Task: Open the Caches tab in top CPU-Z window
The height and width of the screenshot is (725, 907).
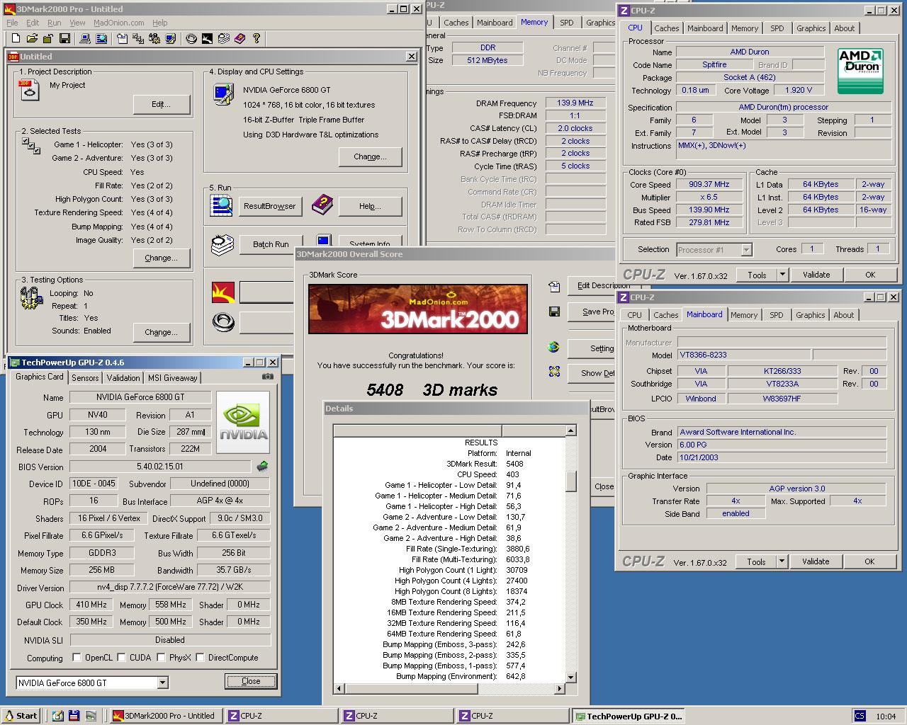Action: (x=667, y=28)
